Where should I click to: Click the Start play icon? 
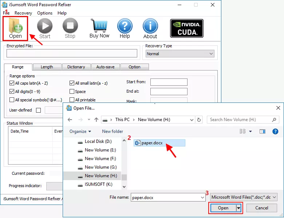coord(45,26)
